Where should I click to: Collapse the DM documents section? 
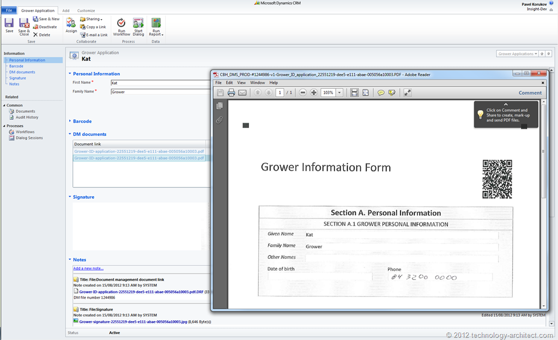tap(69, 133)
